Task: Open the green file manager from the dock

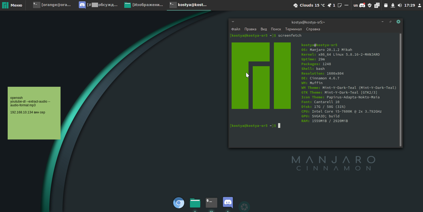Action: (195, 203)
